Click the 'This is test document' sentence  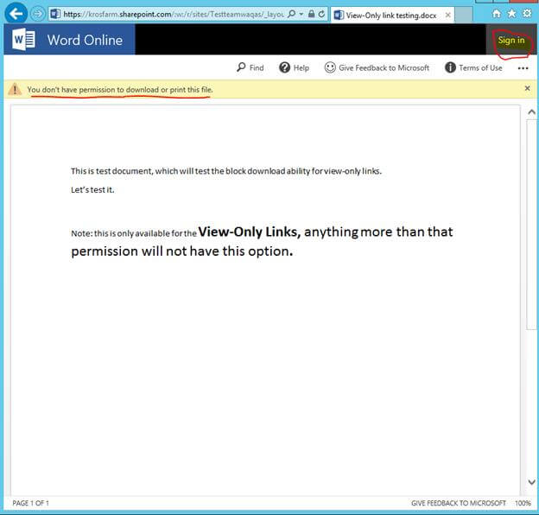(x=226, y=171)
